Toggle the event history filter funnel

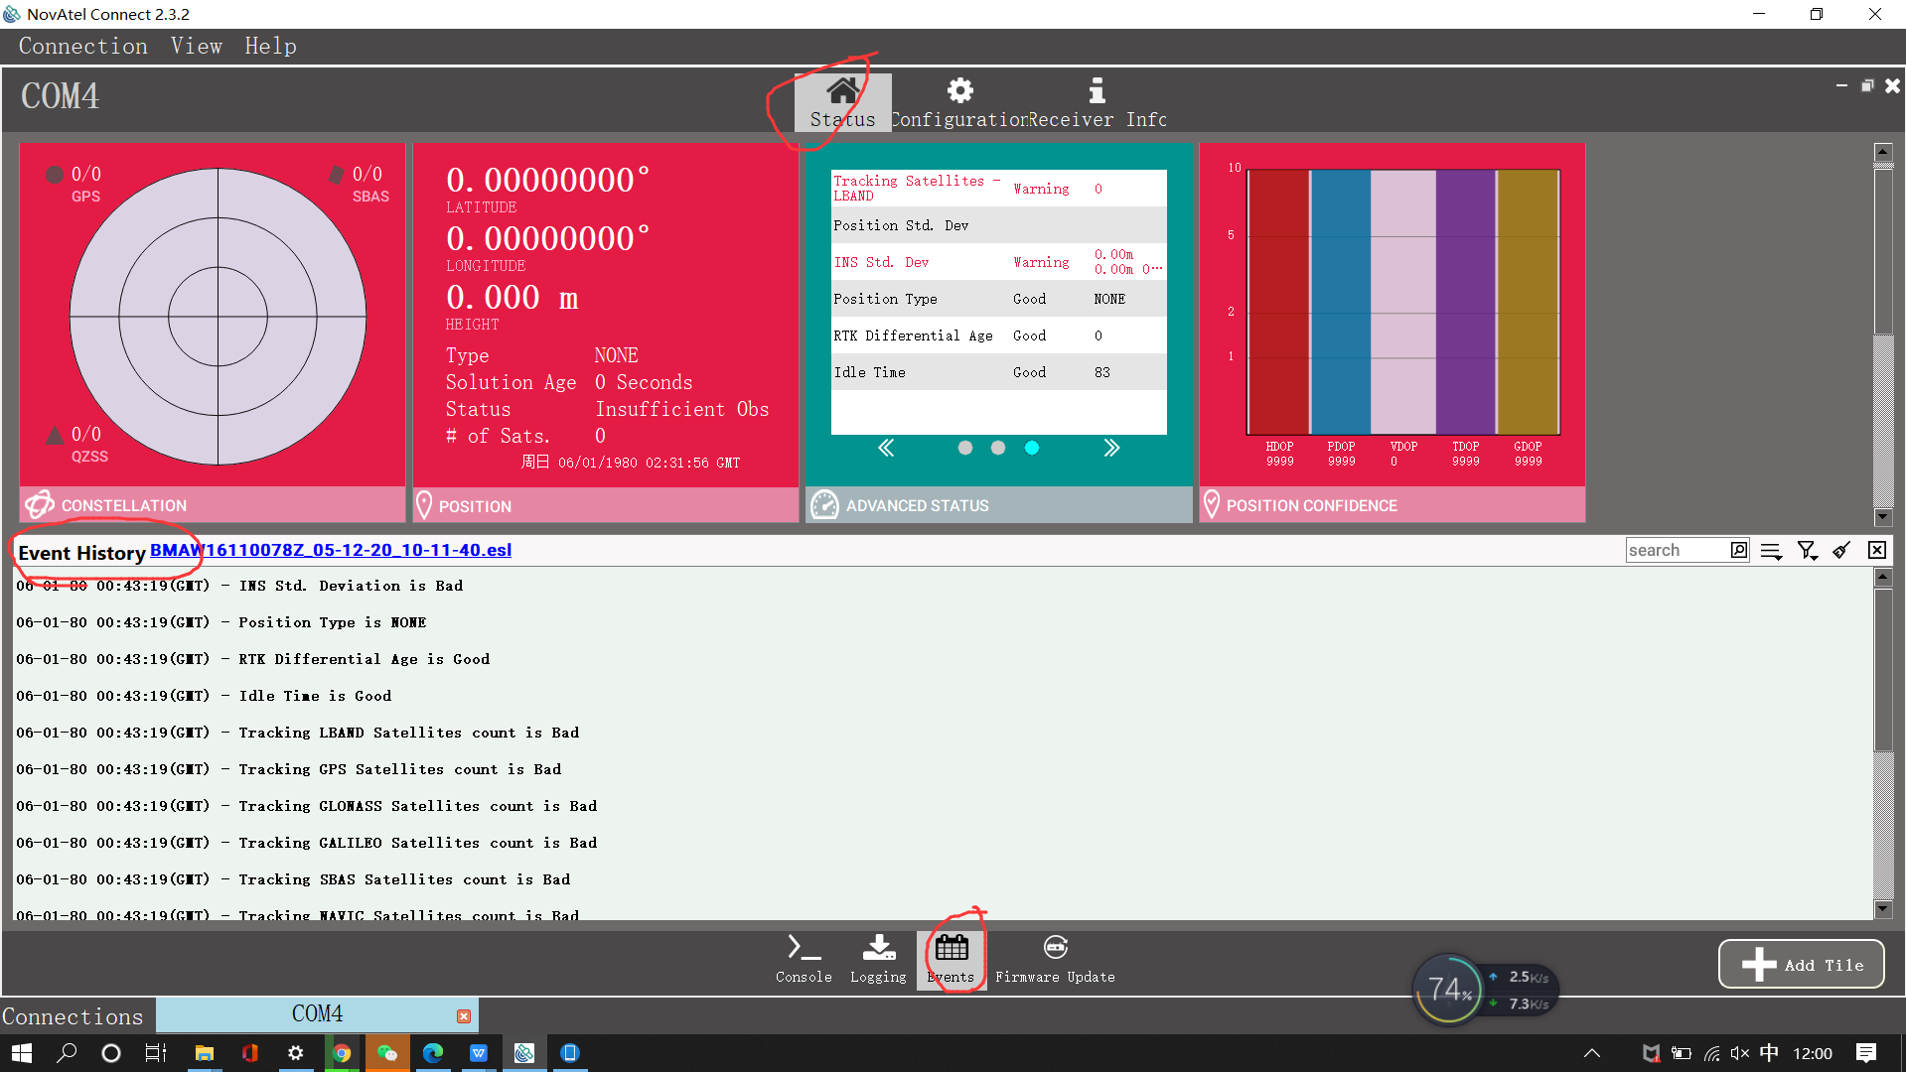click(x=1807, y=550)
